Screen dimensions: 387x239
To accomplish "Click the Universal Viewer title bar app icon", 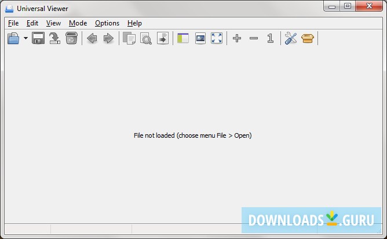I will 9,9.
